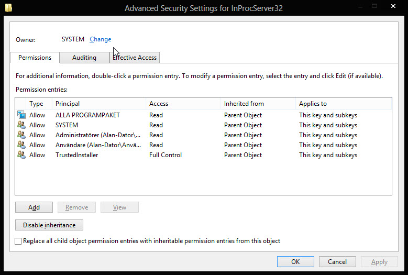This screenshot has height=275, width=408.
Task: Close the Advanced Security Settings window
Action: (393, 6)
